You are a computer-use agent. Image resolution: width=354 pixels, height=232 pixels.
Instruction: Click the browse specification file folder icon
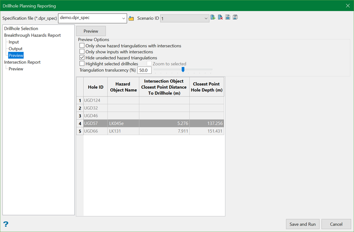131,18
